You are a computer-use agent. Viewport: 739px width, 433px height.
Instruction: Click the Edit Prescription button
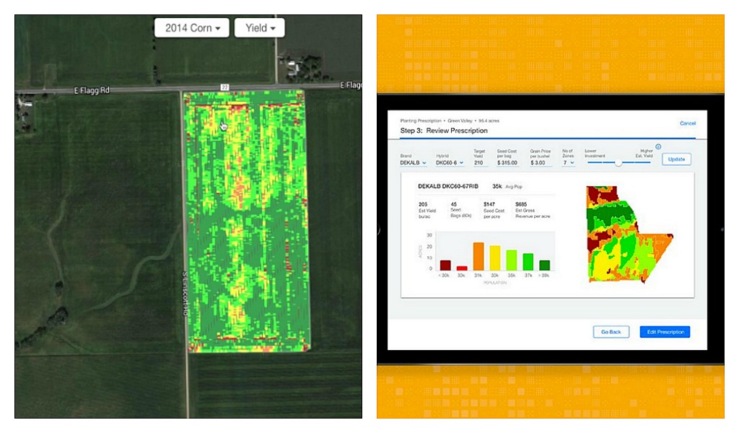point(665,332)
